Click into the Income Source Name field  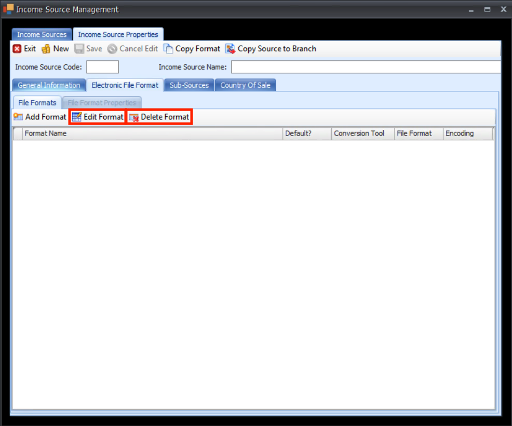(x=366, y=67)
